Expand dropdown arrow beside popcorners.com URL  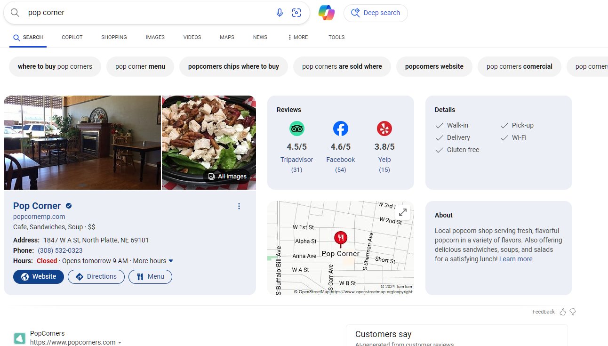120,343
